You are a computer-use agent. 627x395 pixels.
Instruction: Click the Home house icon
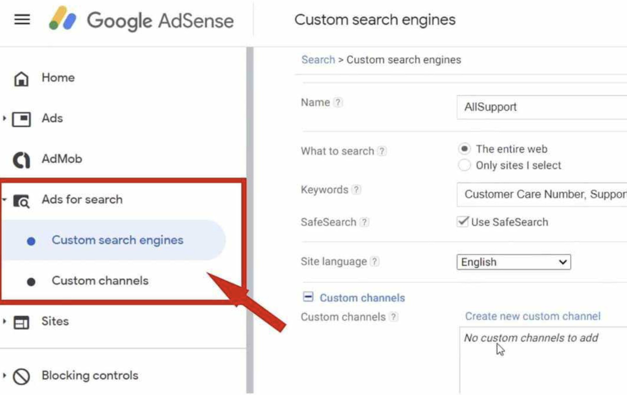[x=21, y=78]
